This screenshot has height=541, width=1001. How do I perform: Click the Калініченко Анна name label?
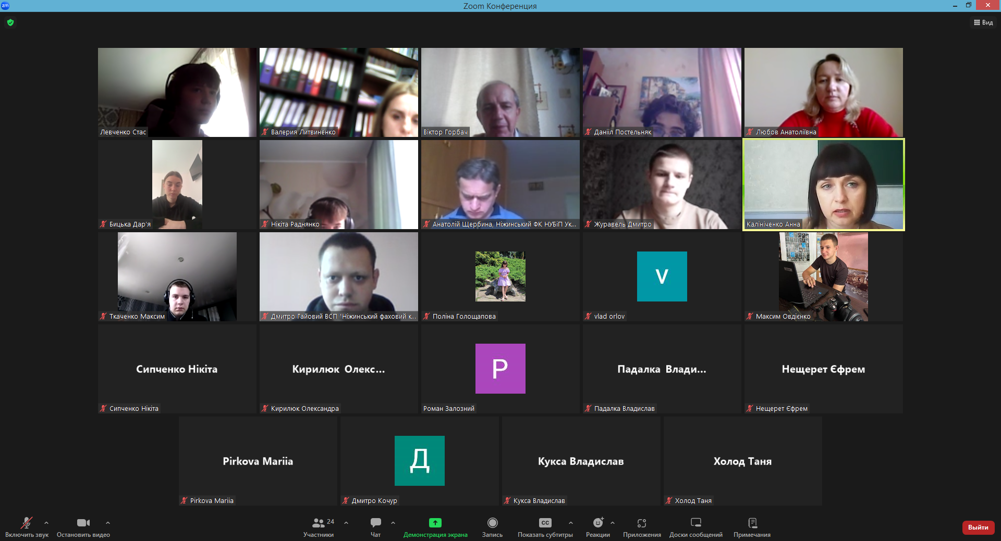click(x=773, y=224)
